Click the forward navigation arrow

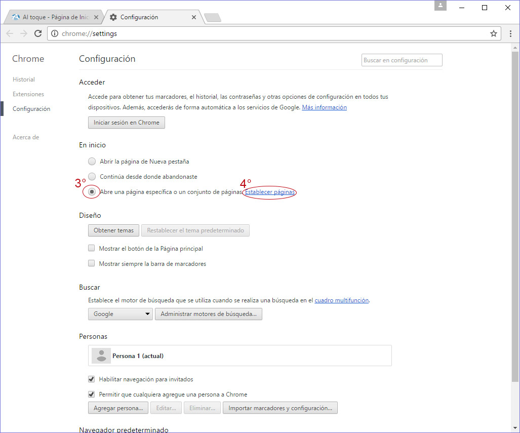(24, 33)
